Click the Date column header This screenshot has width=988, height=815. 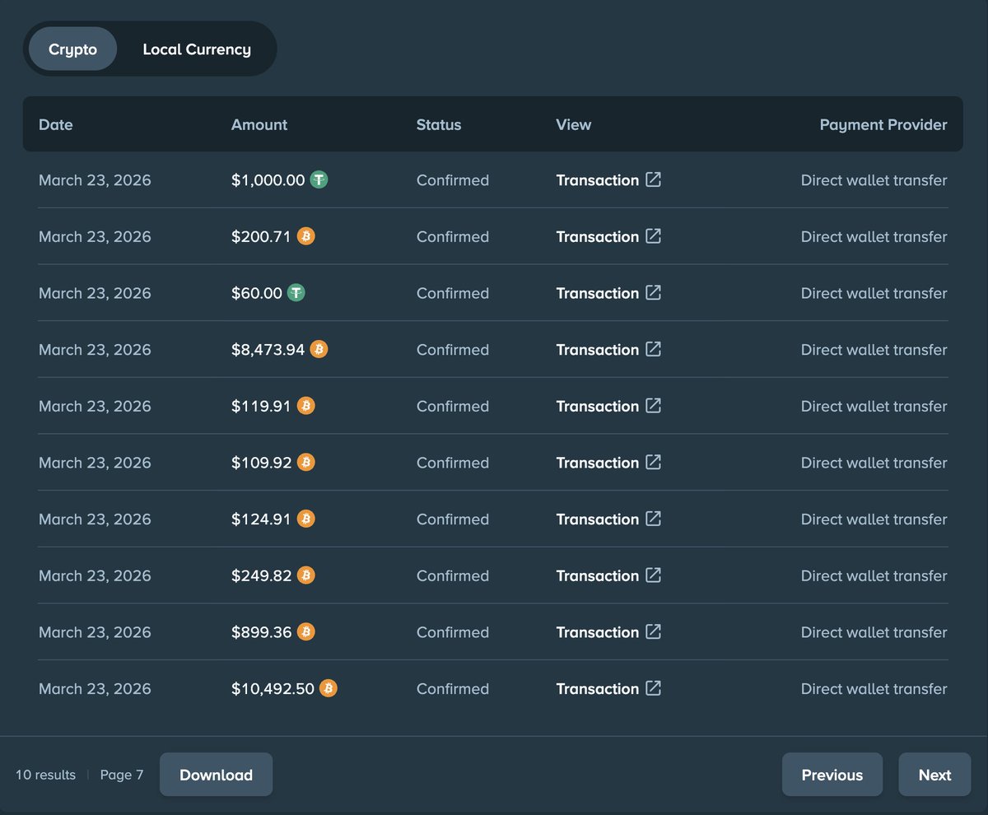click(56, 125)
